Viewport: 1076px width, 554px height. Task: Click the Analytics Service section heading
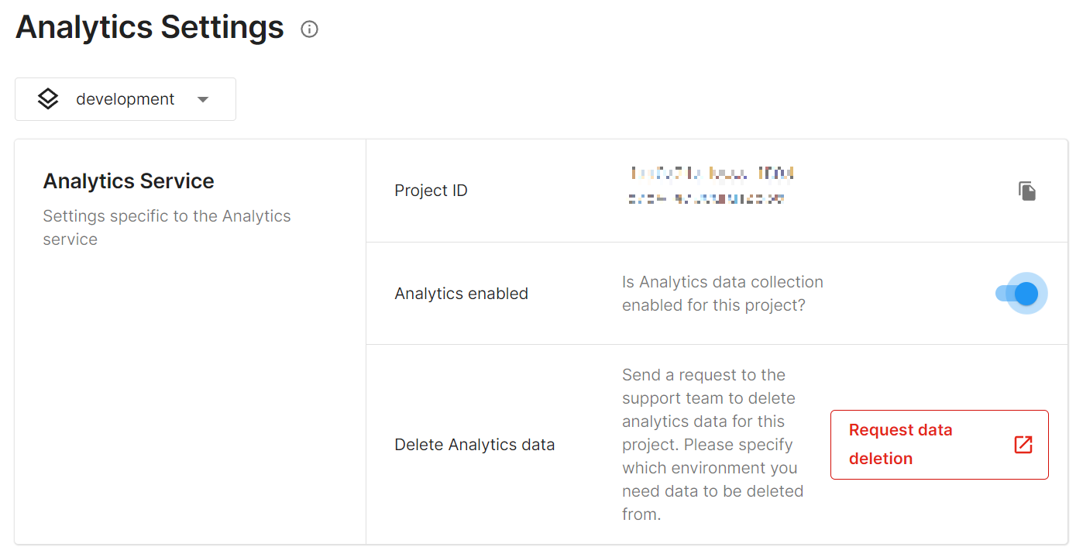[129, 181]
